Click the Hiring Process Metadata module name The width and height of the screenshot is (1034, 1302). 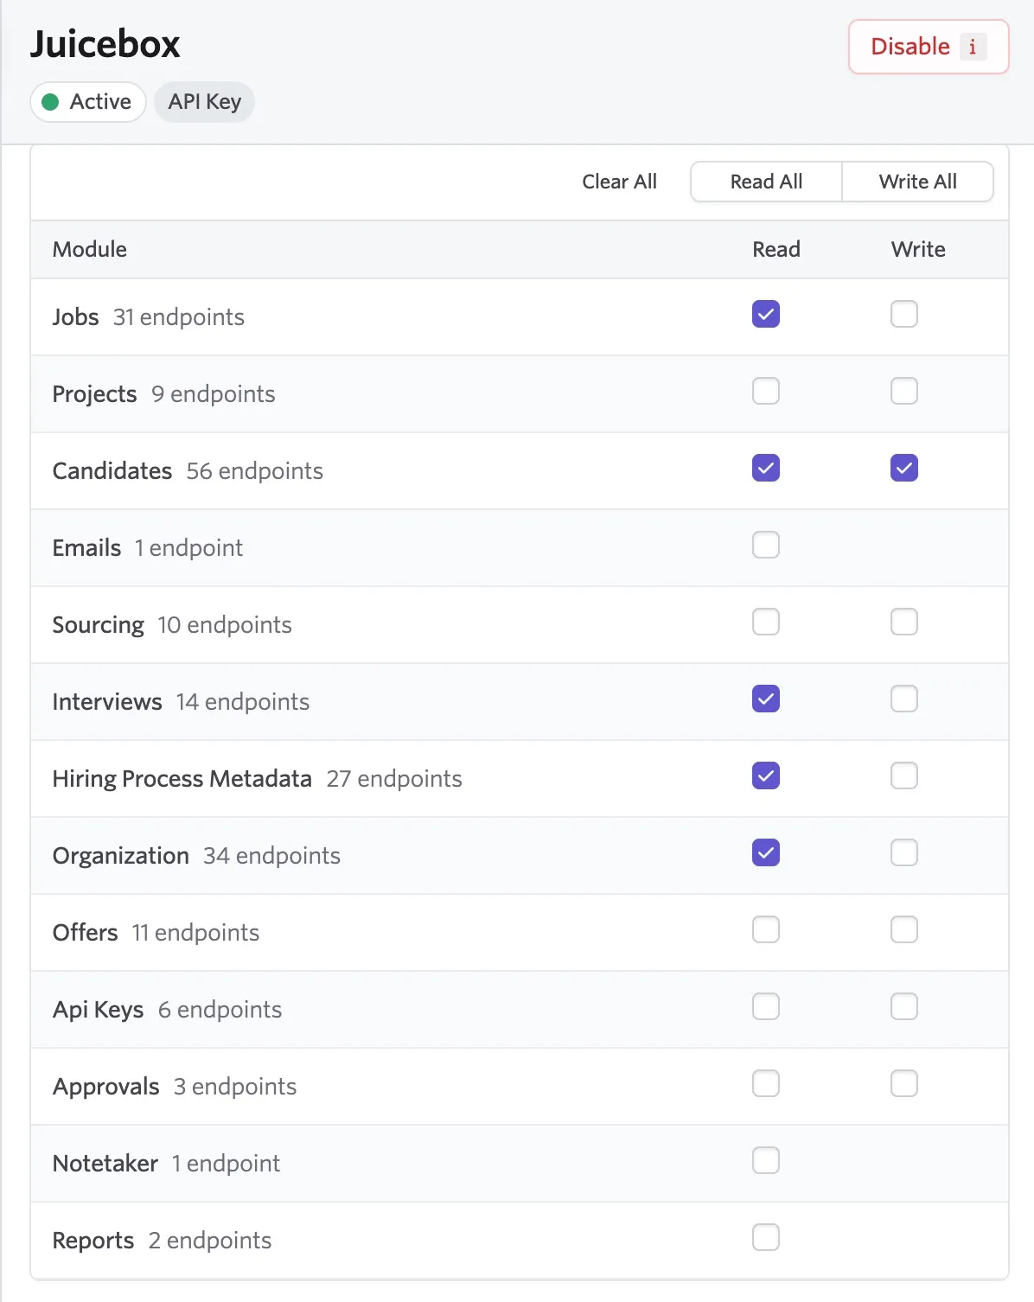[182, 779]
